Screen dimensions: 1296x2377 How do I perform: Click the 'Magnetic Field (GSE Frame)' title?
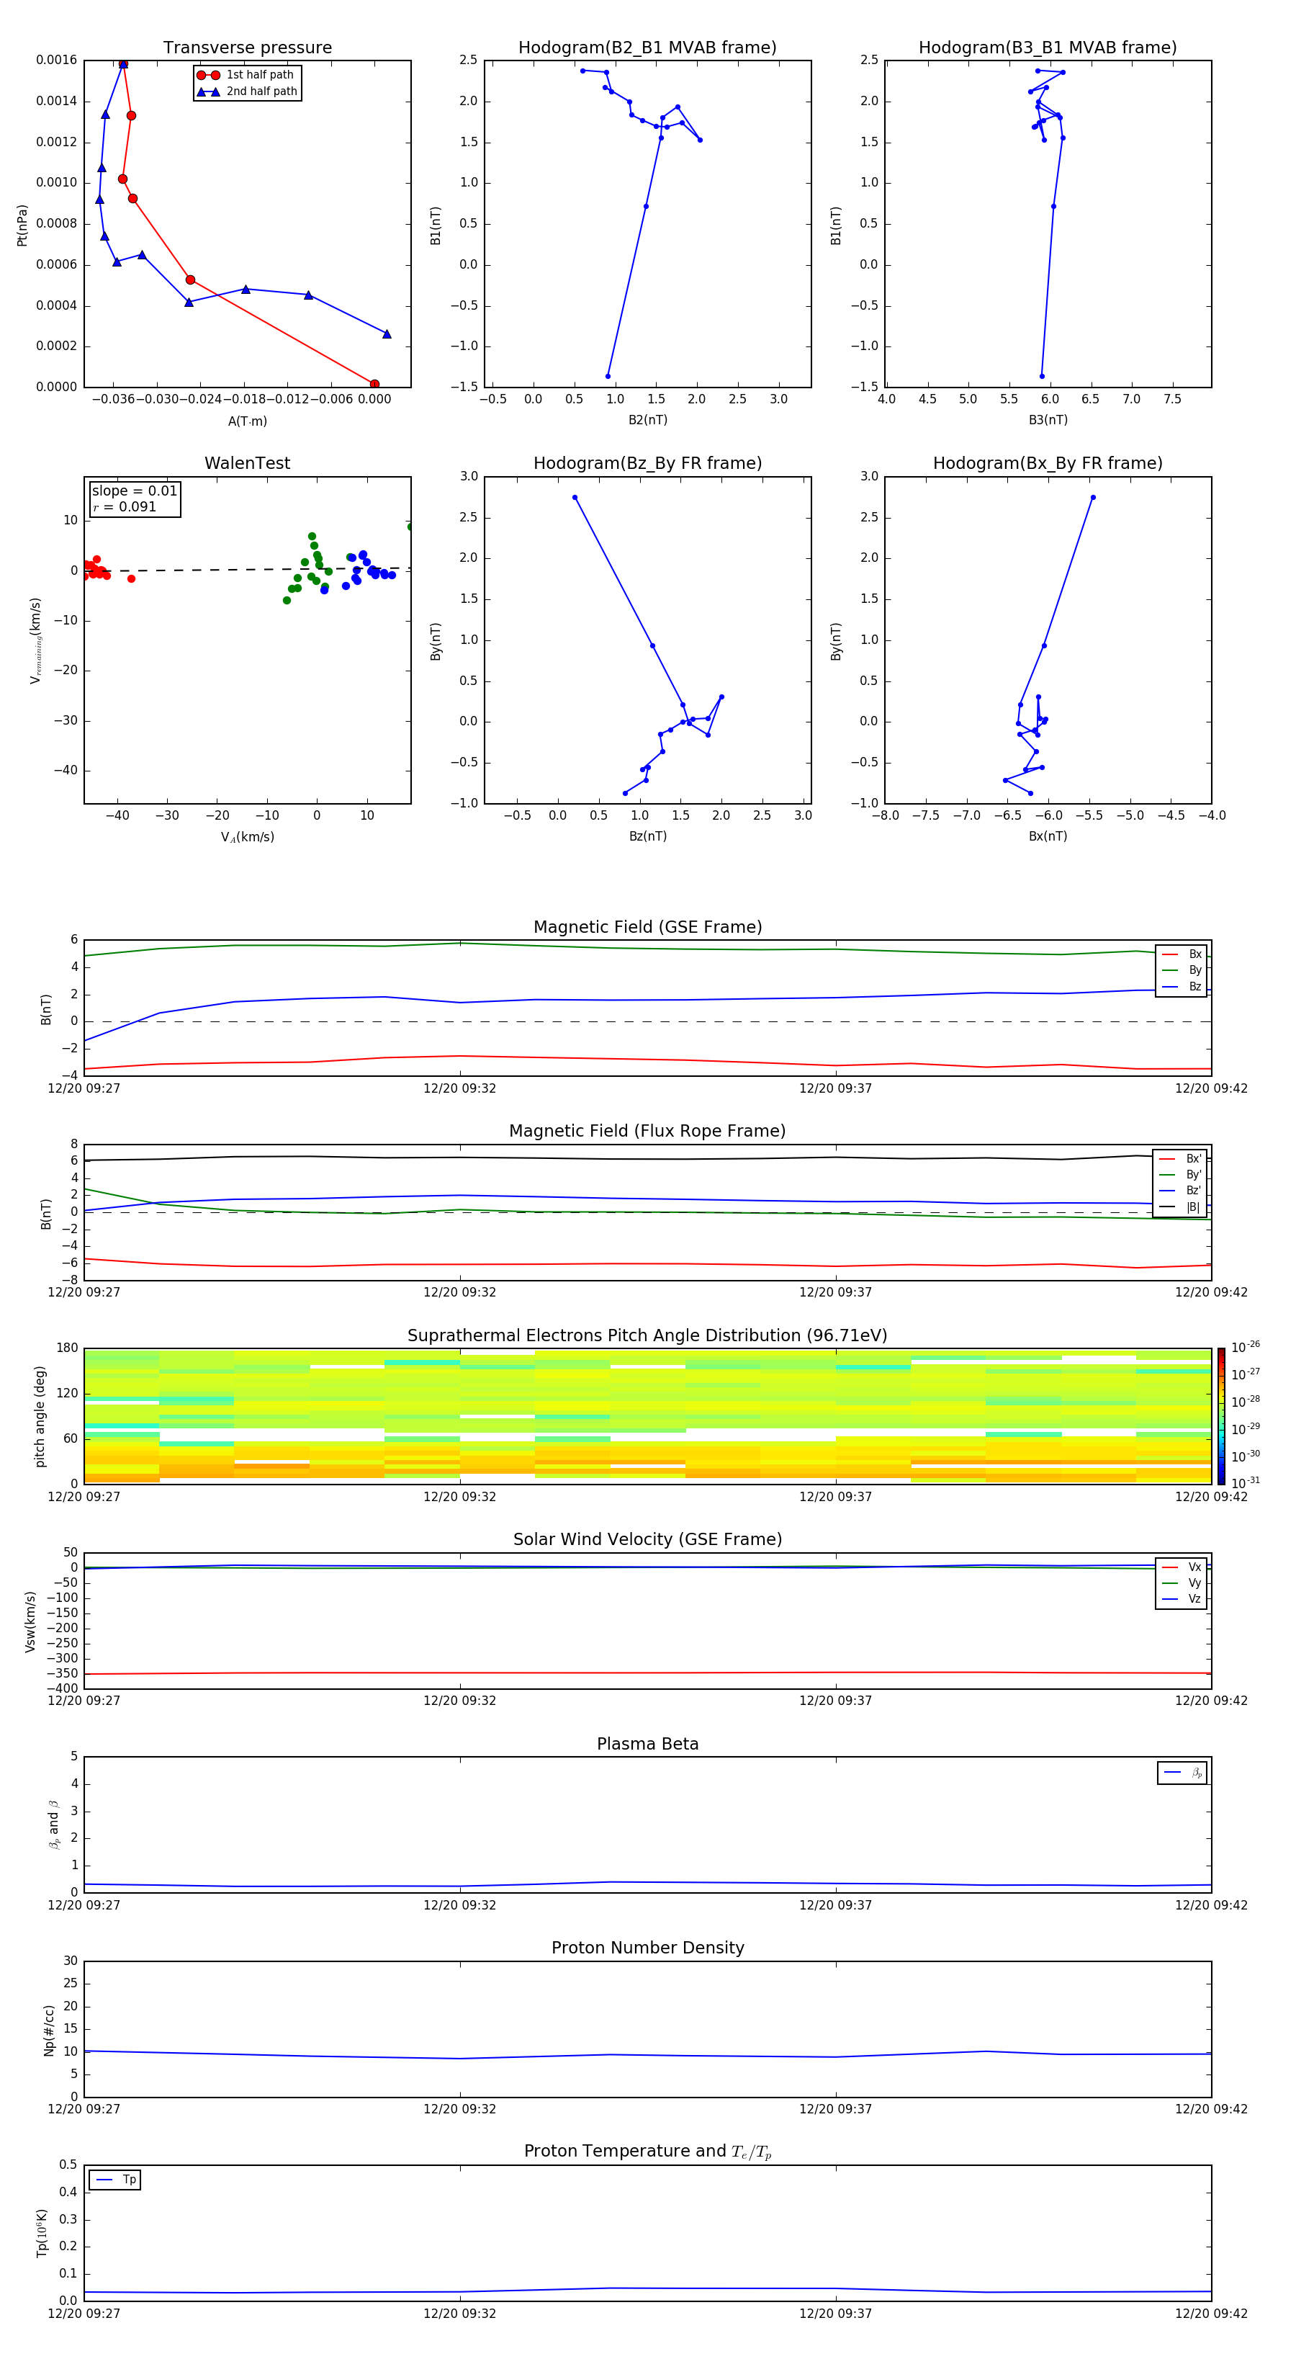click(x=647, y=927)
